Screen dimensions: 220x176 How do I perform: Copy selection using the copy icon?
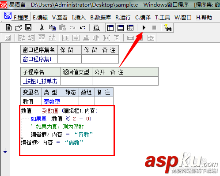(x=52, y=27)
